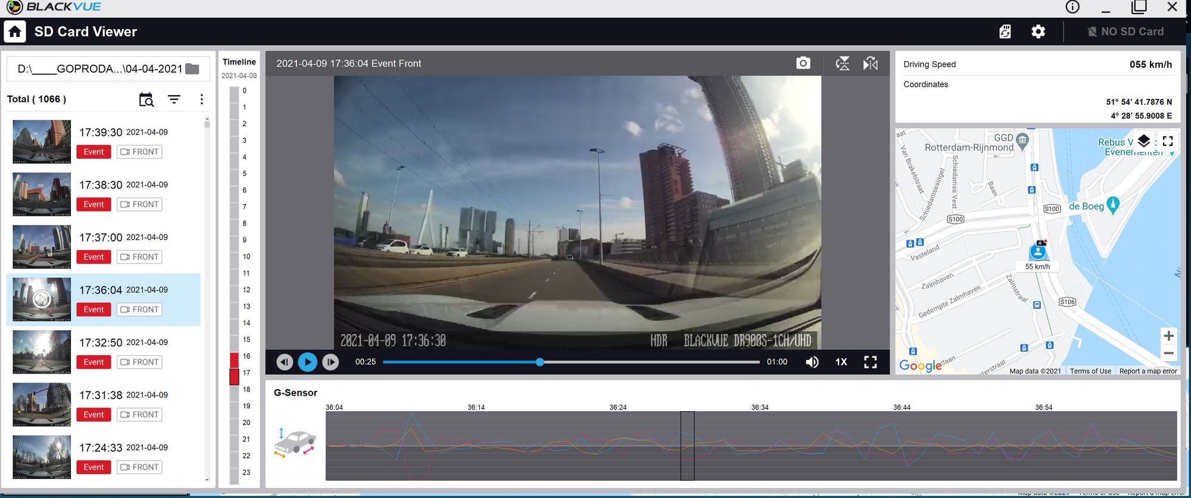Mute the video volume
Screen dimensions: 1191x498
[x=812, y=362]
